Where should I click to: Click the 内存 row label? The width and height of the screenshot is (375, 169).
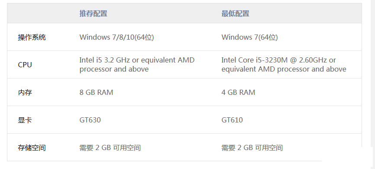tap(25, 92)
